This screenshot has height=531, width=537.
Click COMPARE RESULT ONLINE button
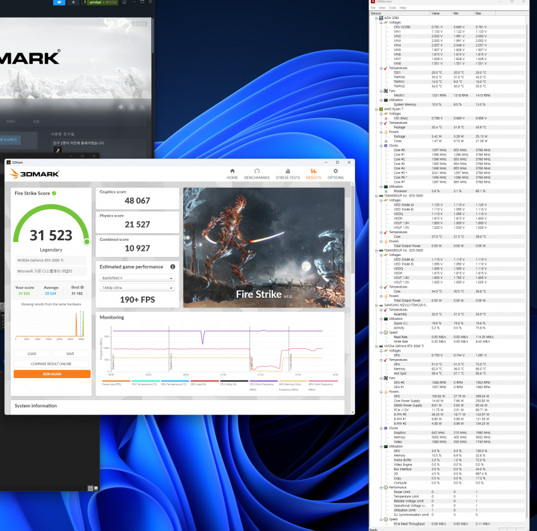click(x=51, y=364)
